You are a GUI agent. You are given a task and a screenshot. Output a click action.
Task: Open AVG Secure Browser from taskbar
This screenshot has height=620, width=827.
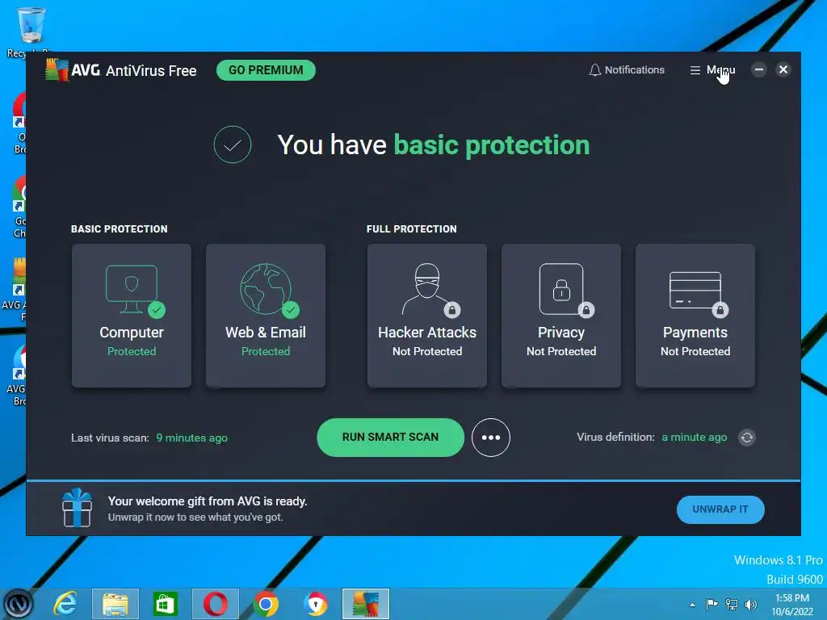[316, 604]
